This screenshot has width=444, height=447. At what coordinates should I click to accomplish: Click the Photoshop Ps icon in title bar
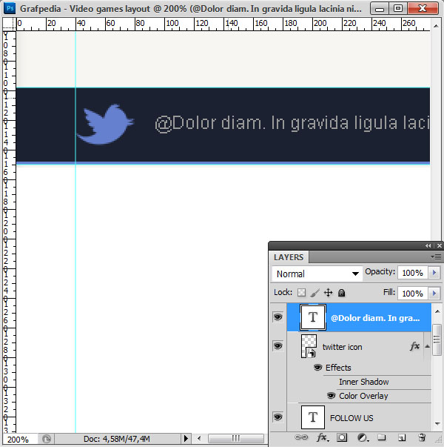click(x=10, y=8)
